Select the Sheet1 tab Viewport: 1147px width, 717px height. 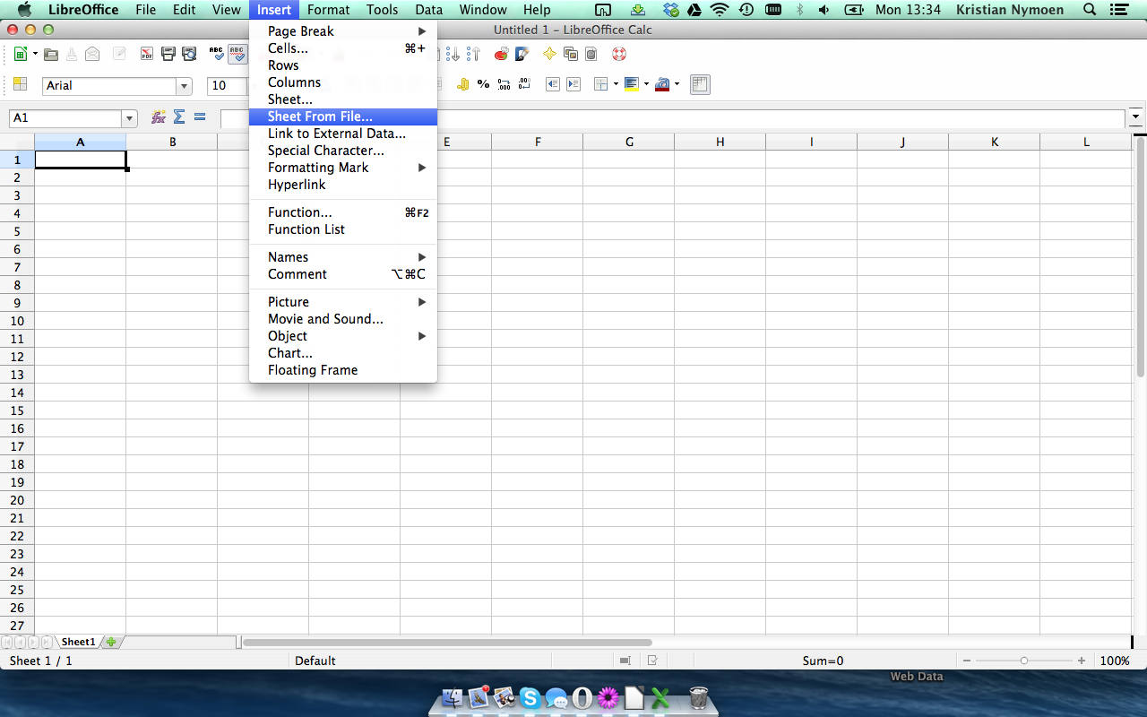click(x=78, y=642)
